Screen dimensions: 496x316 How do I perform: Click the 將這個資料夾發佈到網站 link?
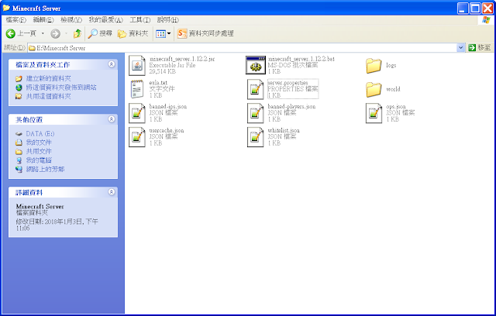tap(61, 88)
